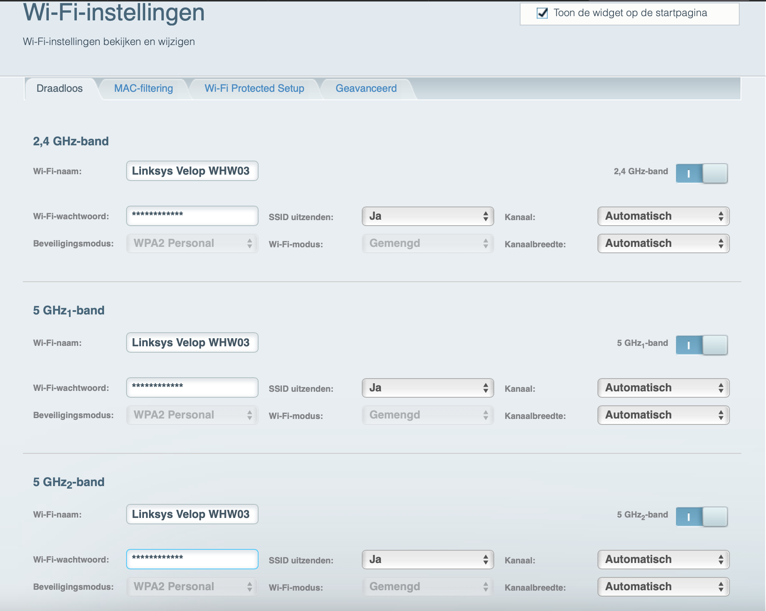Focus the 5 GHz1 Wi-Fi-wachtwoord field
This screenshot has height=611, width=766.
tap(192, 388)
